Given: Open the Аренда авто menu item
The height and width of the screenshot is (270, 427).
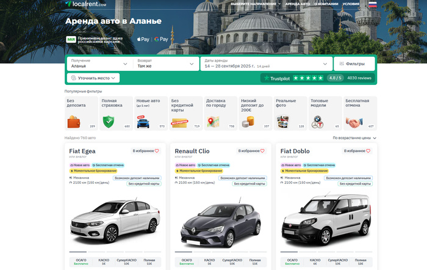Looking at the screenshot, I should tap(298, 4).
